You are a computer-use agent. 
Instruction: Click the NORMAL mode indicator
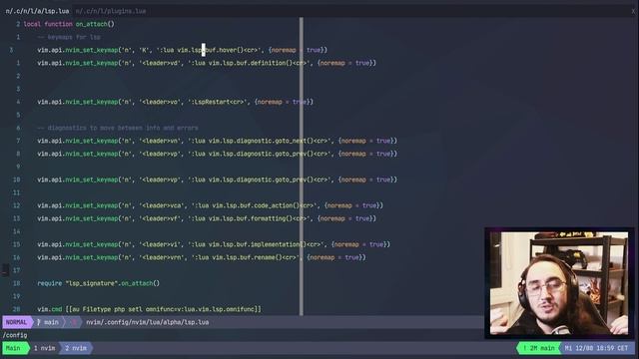tap(16, 322)
